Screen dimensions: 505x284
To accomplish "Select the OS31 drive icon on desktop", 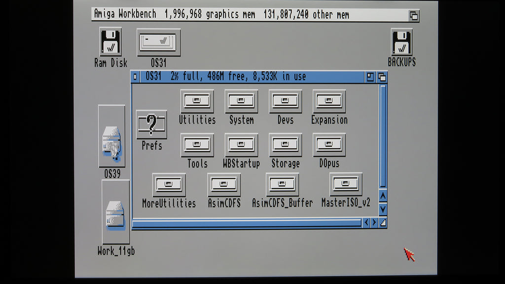I will click(x=158, y=42).
